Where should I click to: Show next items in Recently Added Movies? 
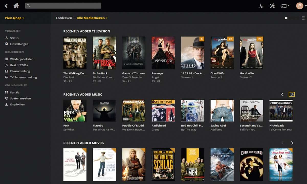pos(292,143)
